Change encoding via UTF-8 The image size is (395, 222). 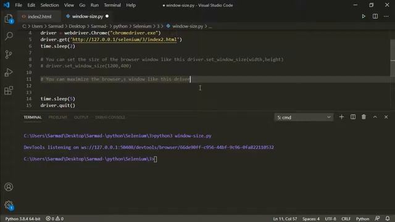point(331,219)
